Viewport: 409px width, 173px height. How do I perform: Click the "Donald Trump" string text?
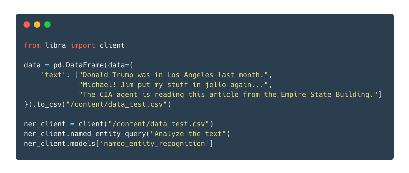(x=108, y=75)
